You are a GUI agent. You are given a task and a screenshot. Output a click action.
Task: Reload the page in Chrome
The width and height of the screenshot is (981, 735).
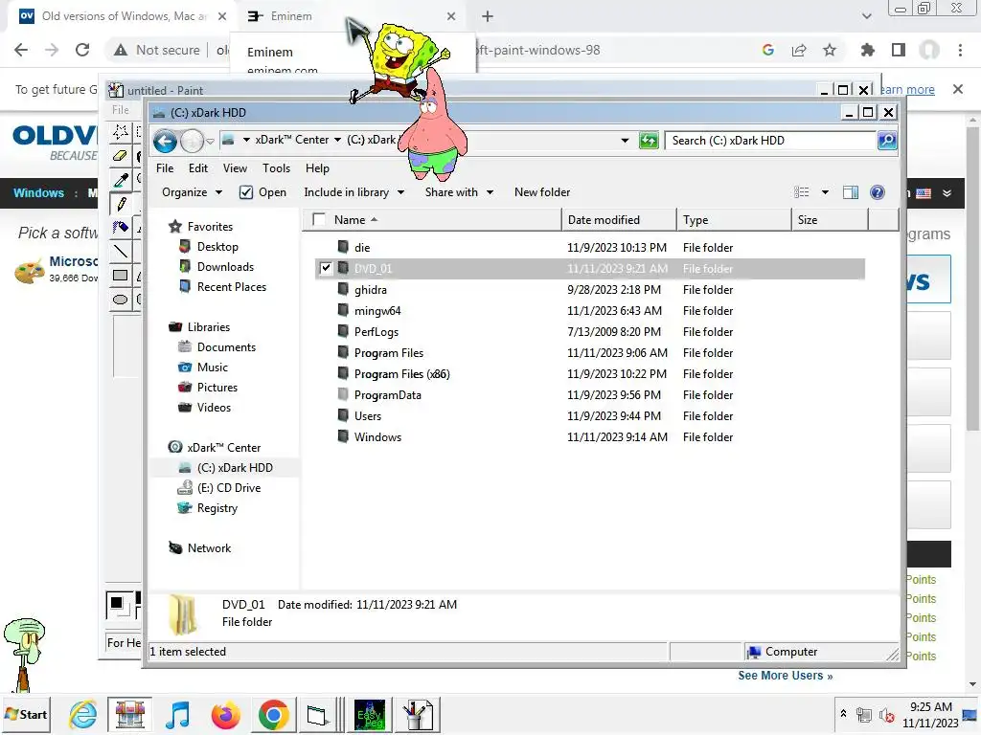82,50
